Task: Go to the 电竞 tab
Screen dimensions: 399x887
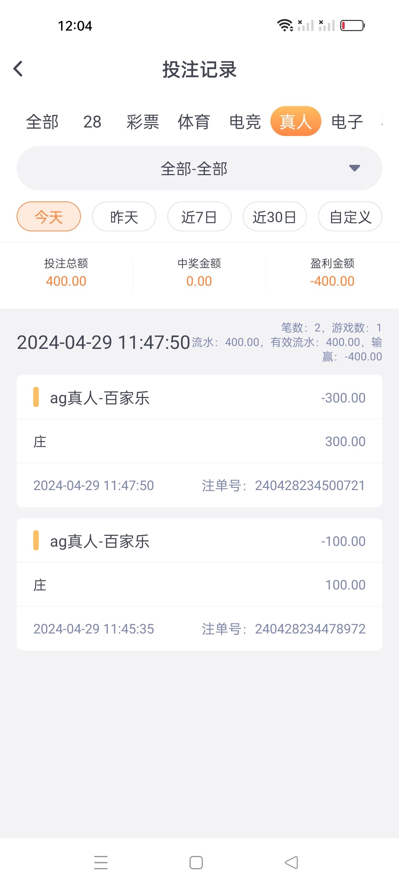Action: click(x=245, y=122)
